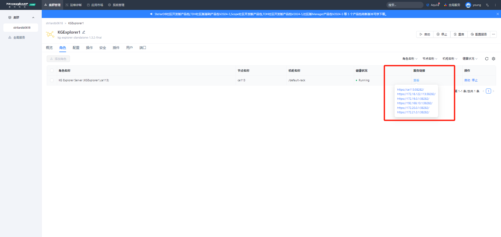
Task: Refresh the role table
Action: (487, 59)
